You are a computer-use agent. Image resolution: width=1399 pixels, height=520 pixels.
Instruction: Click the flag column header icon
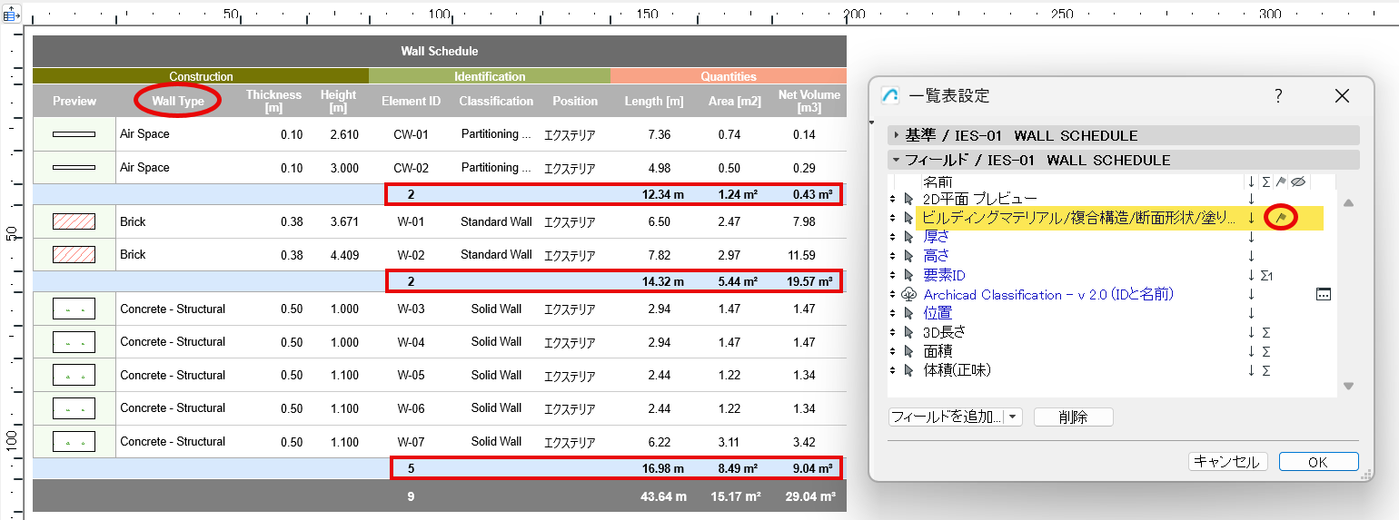pyautogui.click(x=1281, y=182)
